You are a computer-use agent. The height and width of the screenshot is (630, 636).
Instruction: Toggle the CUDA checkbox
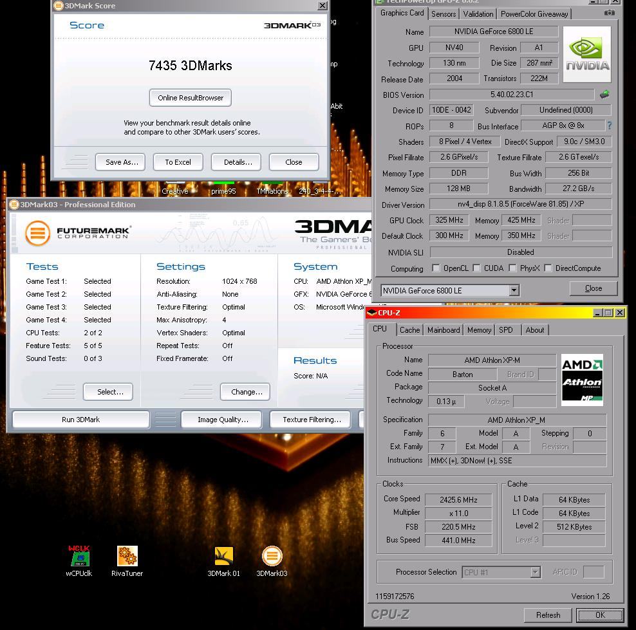[476, 268]
